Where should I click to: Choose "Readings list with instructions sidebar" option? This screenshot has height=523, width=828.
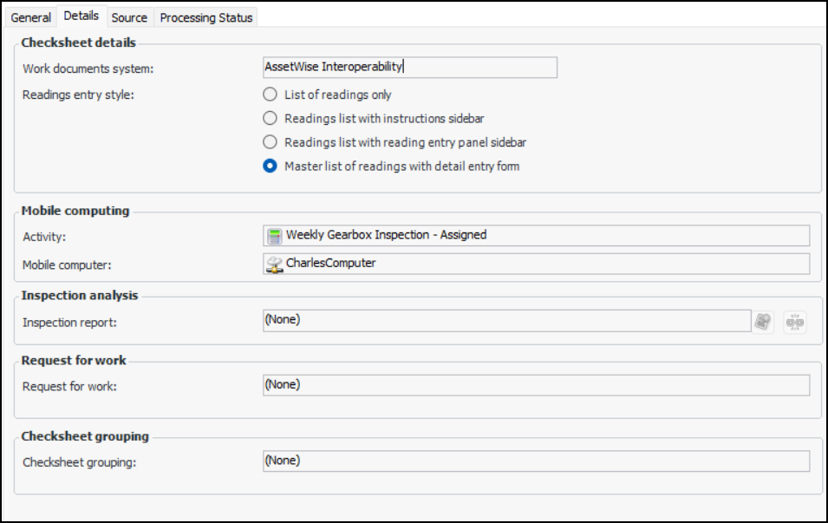point(271,118)
